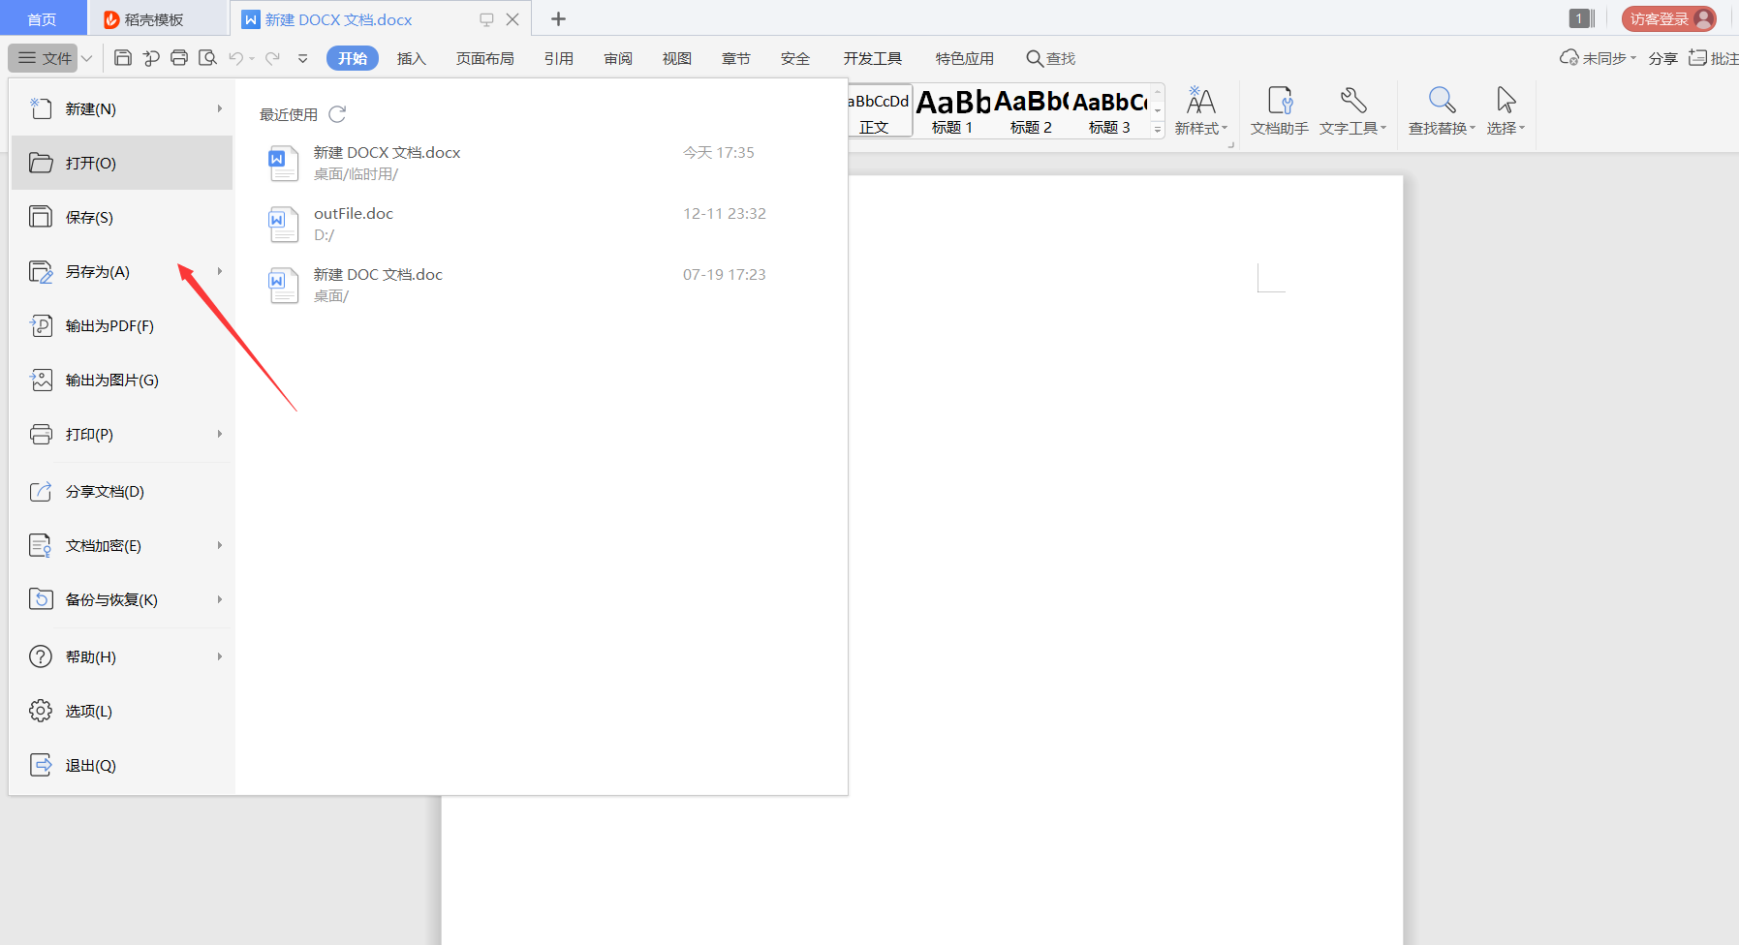1739x945 pixels.
Task: Choose 输出为图片(G) menu entry
Action: (x=122, y=380)
